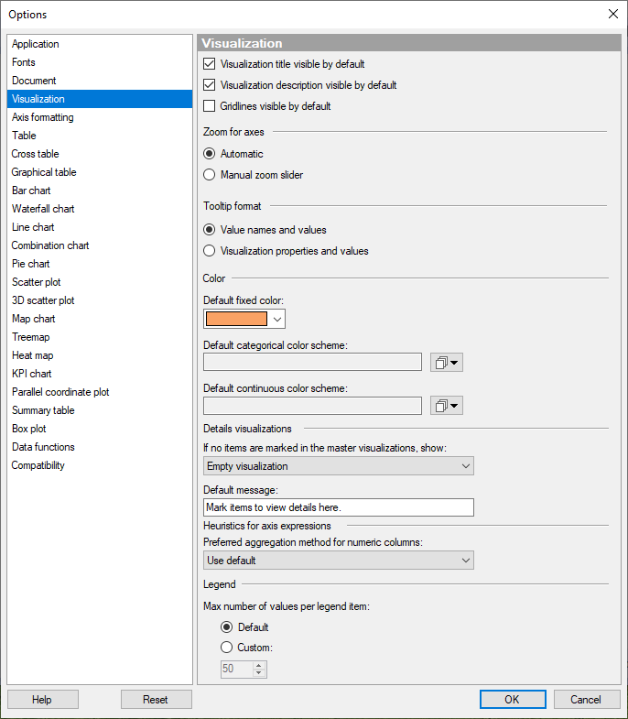Expand the Empty visualization dropdown

click(338, 466)
